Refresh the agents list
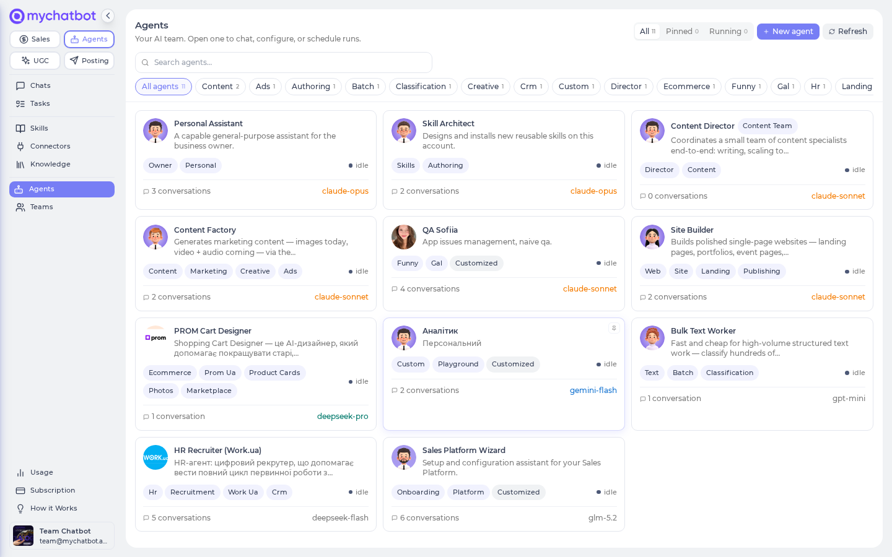This screenshot has width=892, height=557. tap(848, 32)
